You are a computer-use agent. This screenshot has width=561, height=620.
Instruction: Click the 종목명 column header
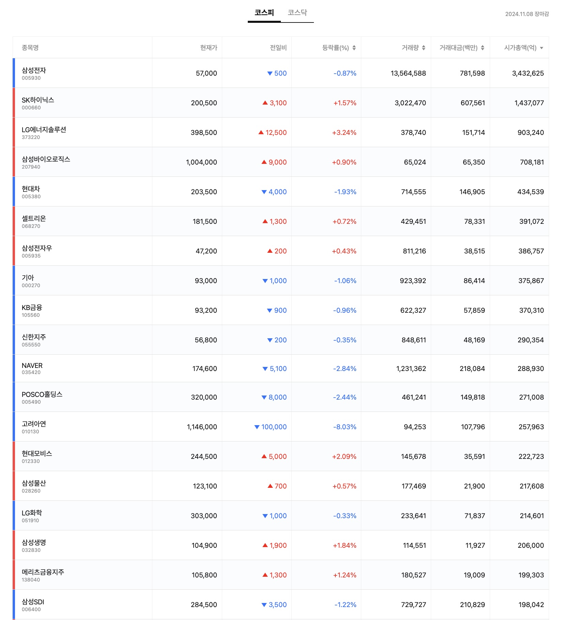click(30, 48)
